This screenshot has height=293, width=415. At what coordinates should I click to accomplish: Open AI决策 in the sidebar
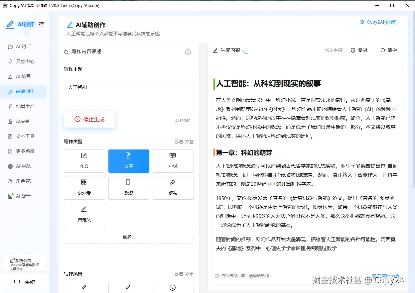click(23, 121)
